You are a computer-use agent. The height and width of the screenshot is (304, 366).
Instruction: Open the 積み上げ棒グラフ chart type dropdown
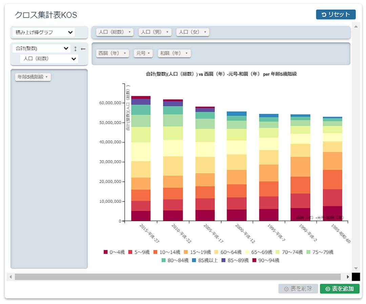click(x=43, y=33)
